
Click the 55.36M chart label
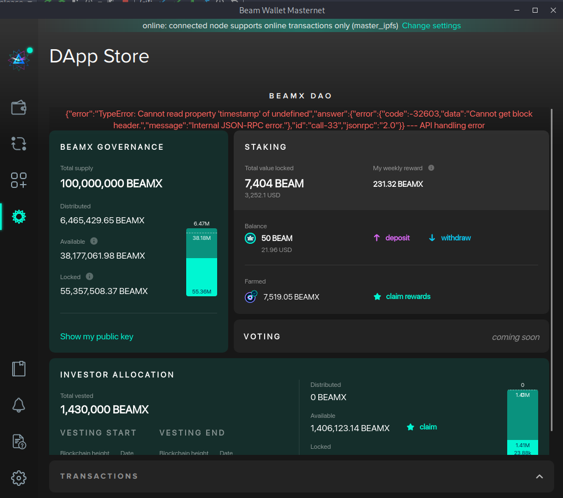coord(202,291)
